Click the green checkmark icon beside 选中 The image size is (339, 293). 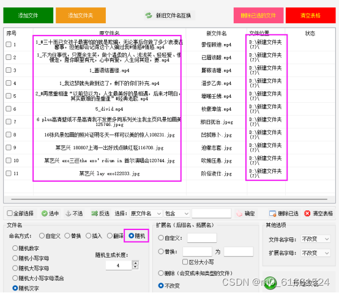44,213
